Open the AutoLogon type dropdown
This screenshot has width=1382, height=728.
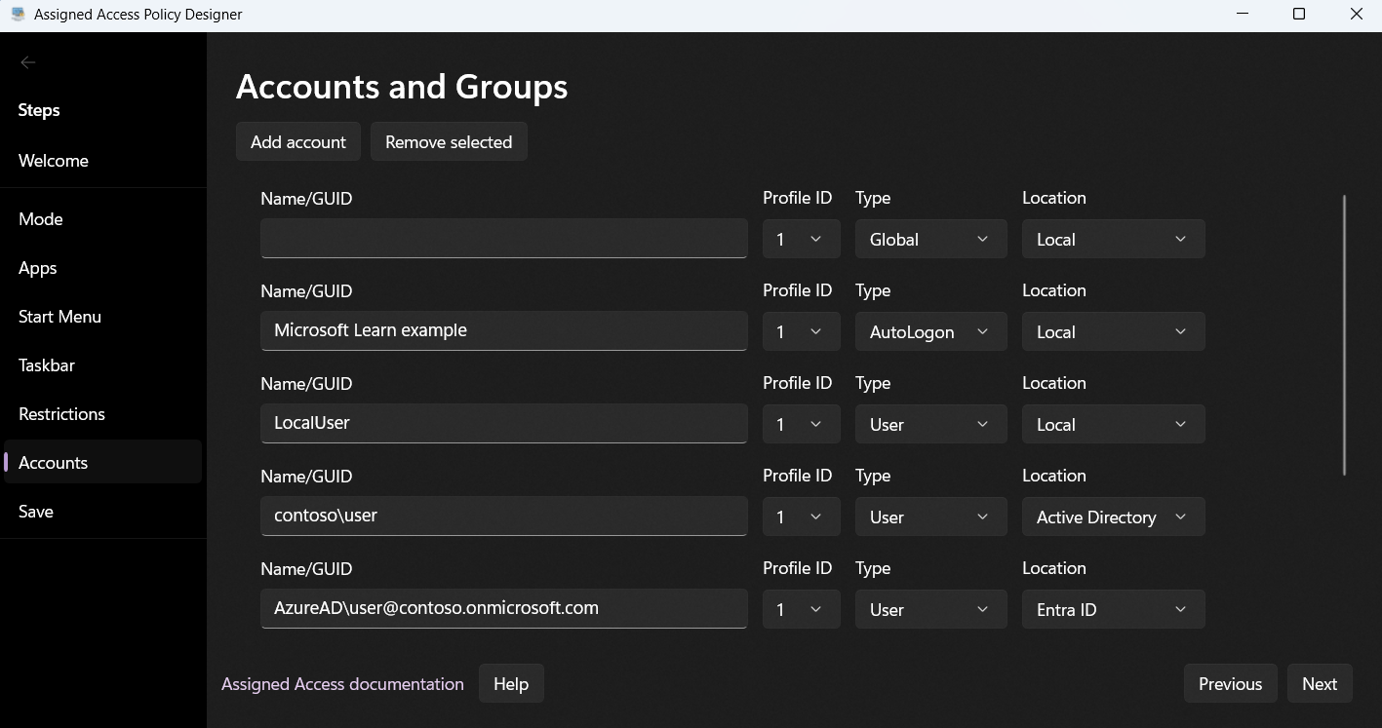(x=931, y=331)
